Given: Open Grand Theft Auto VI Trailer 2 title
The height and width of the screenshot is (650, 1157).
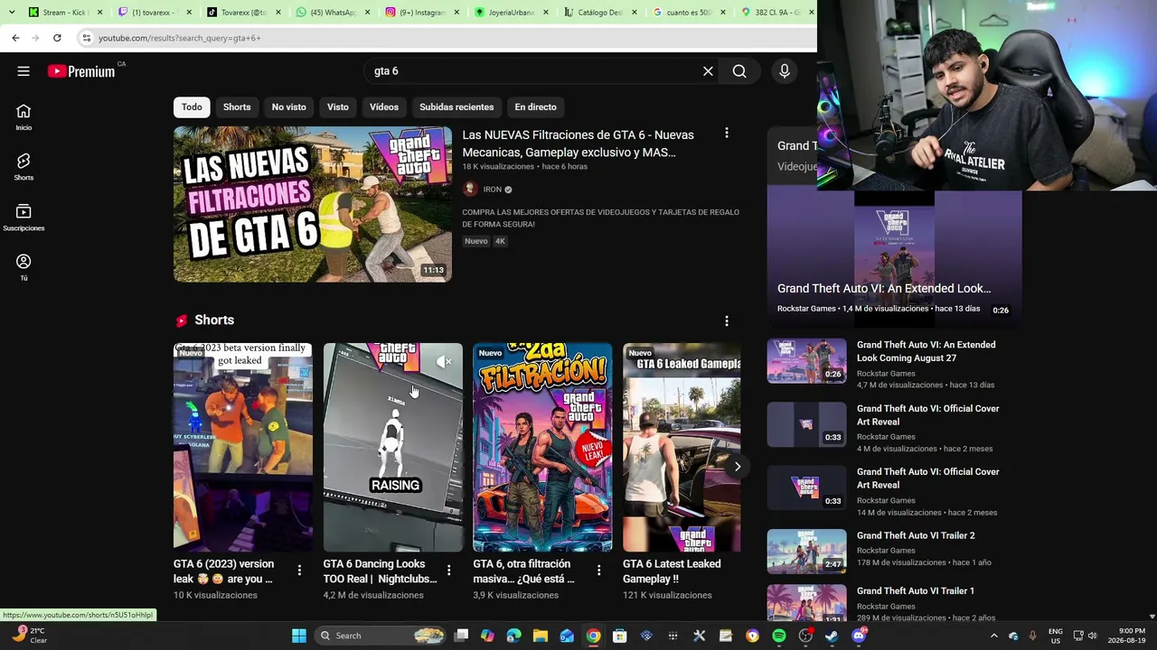Looking at the screenshot, I should coord(916,535).
